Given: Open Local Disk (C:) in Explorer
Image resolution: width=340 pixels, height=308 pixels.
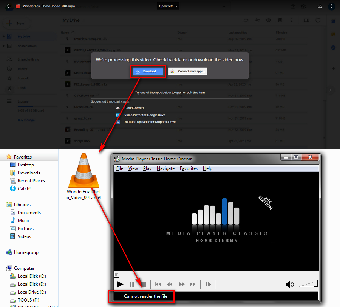Looking at the screenshot, I should tap(32, 276).
